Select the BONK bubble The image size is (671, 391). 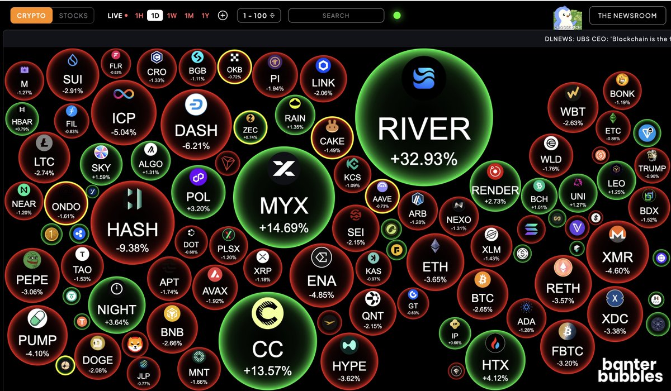point(622,90)
